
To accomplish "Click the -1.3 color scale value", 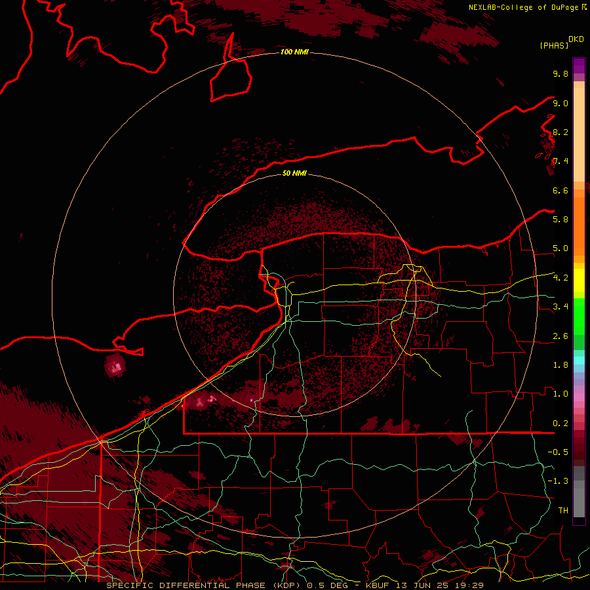I will (558, 481).
